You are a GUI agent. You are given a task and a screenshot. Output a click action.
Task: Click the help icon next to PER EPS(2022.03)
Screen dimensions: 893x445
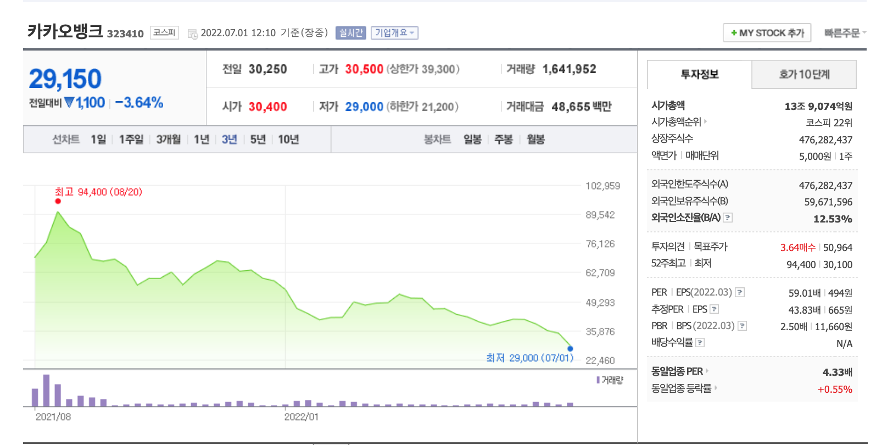pos(740,292)
